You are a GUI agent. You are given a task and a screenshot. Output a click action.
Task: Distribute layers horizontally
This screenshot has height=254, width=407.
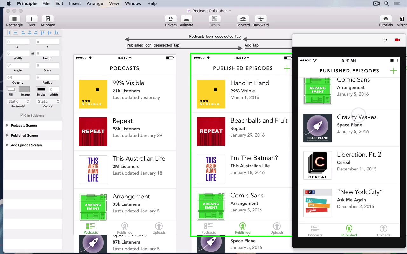click(x=9, y=33)
